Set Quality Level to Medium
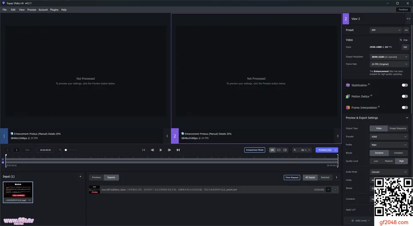 click(388, 161)
